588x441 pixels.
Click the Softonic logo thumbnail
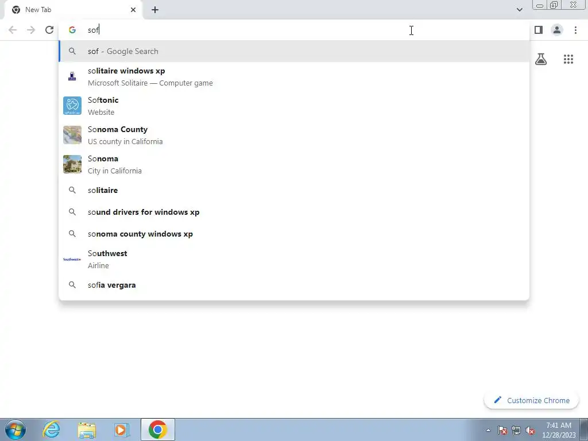(x=72, y=106)
